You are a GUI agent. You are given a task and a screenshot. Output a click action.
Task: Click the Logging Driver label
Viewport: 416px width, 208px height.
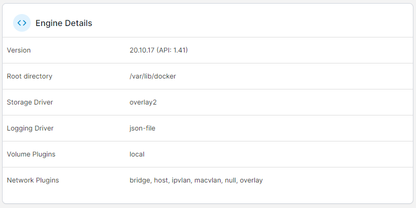30,128
